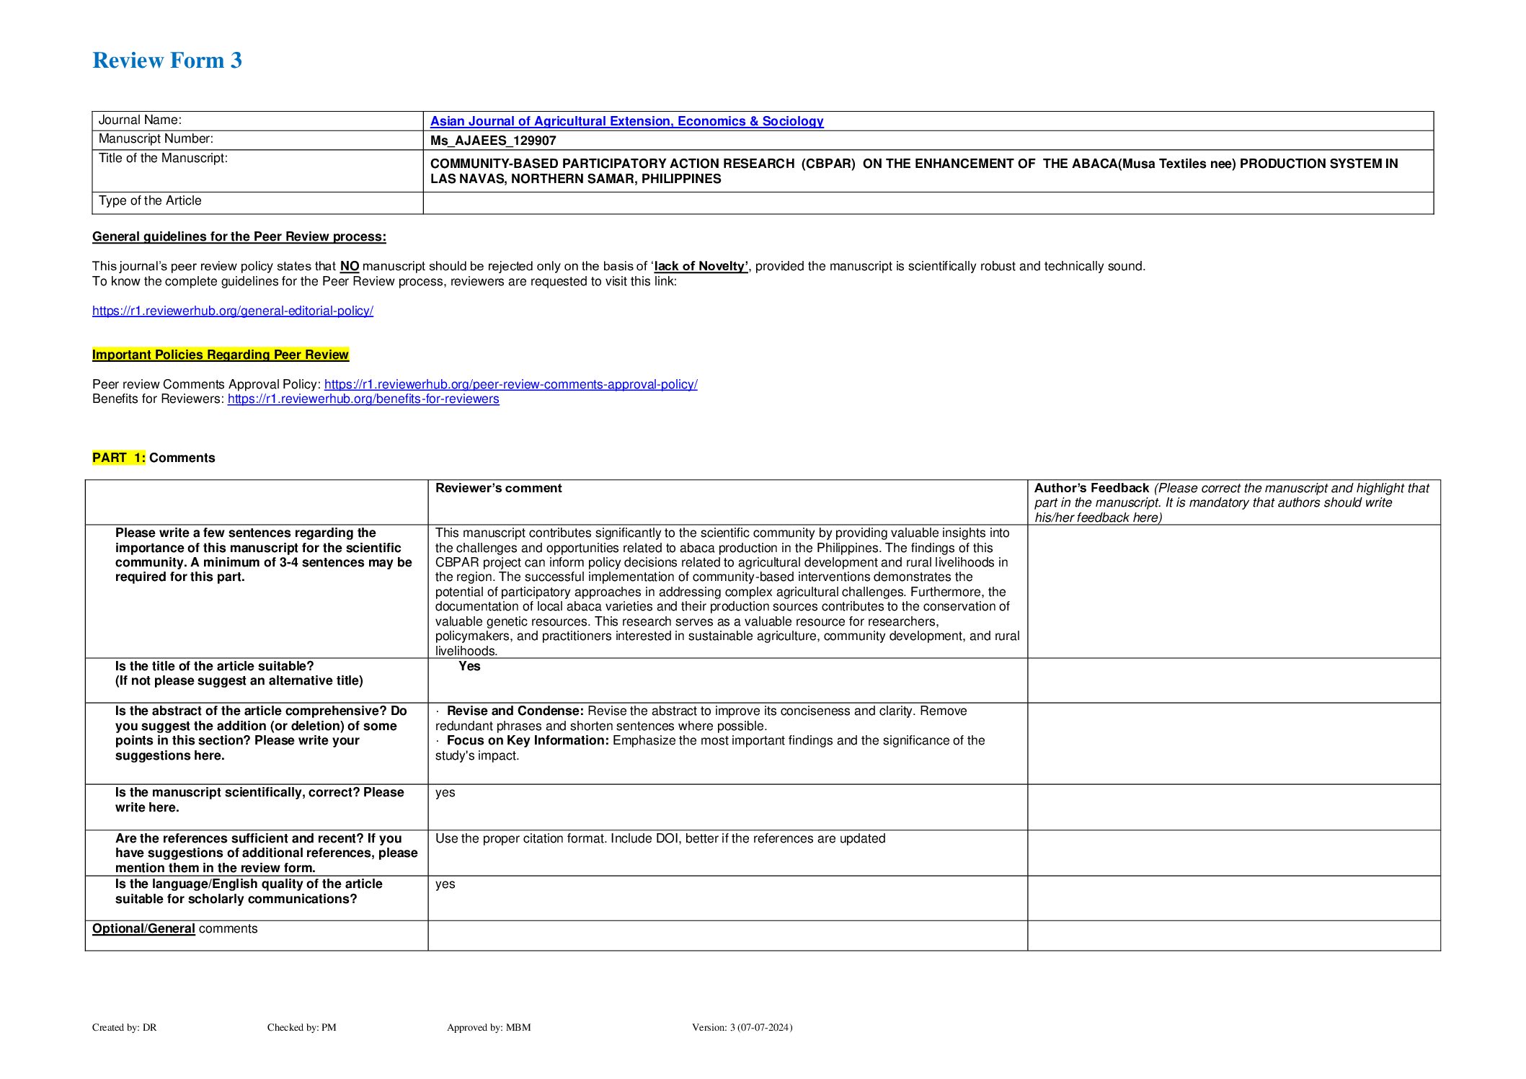Click the Author's Feedback cell for references row

(x=1233, y=853)
